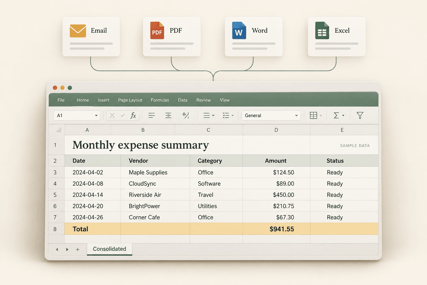Select column D header
This screenshot has height=285, width=427.
point(276,130)
